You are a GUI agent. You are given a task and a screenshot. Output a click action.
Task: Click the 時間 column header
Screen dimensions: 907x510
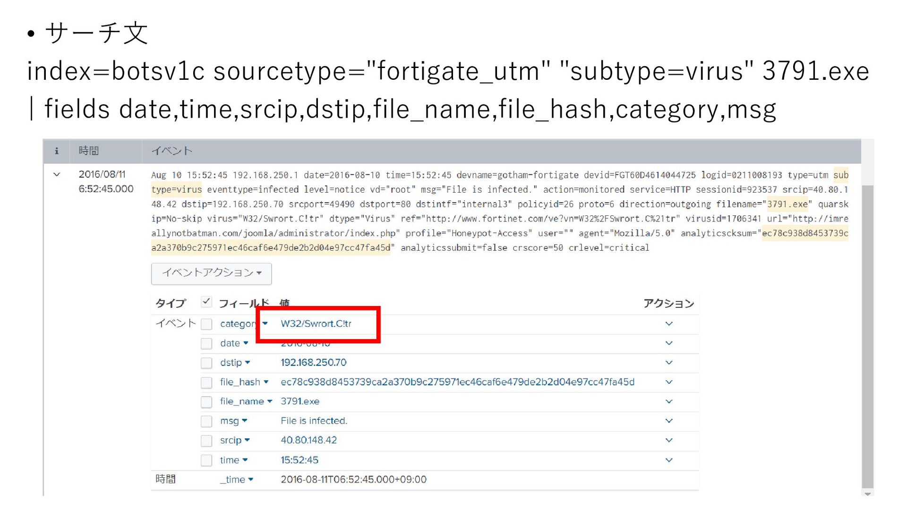[x=89, y=151]
